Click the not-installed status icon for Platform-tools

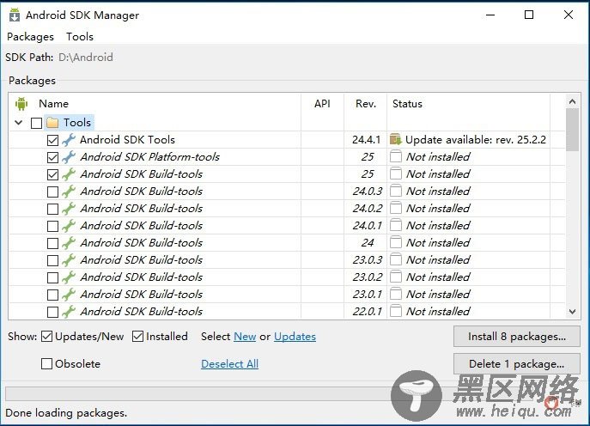395,156
